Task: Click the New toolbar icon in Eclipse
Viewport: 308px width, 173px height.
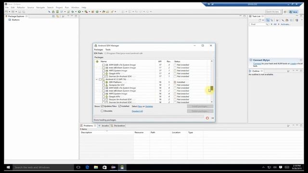Action: [x=6, y=12]
